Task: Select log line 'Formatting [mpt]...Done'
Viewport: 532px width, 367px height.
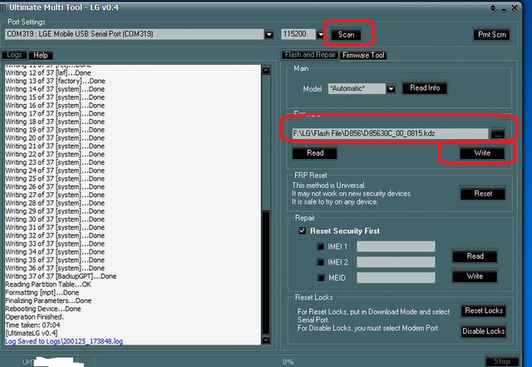Action: point(42,293)
